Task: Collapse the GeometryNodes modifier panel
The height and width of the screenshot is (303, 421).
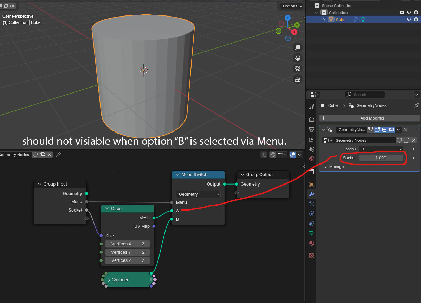Action: [323, 130]
